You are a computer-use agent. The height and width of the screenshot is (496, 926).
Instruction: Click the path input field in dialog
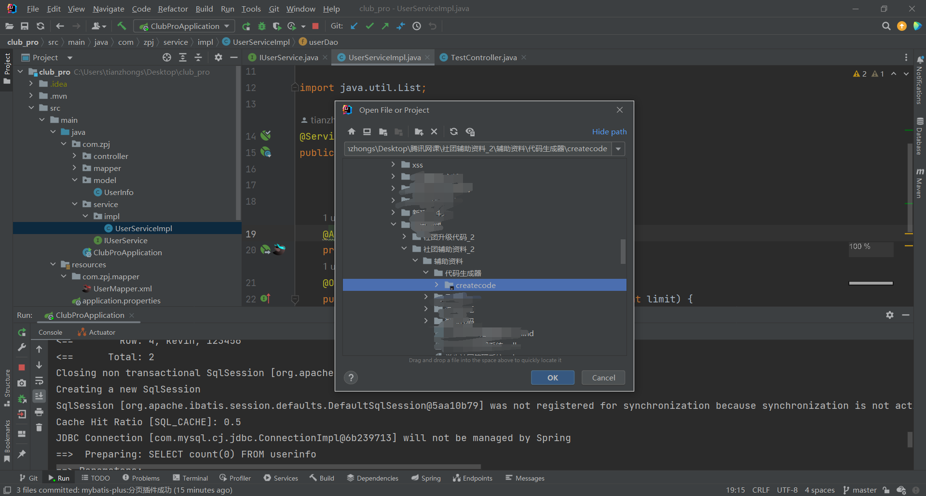point(477,149)
